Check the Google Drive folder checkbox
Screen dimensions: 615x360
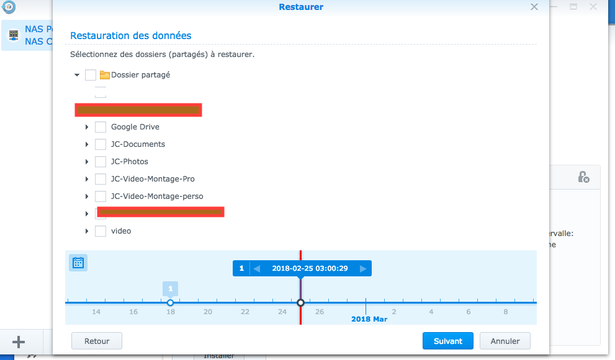101,127
